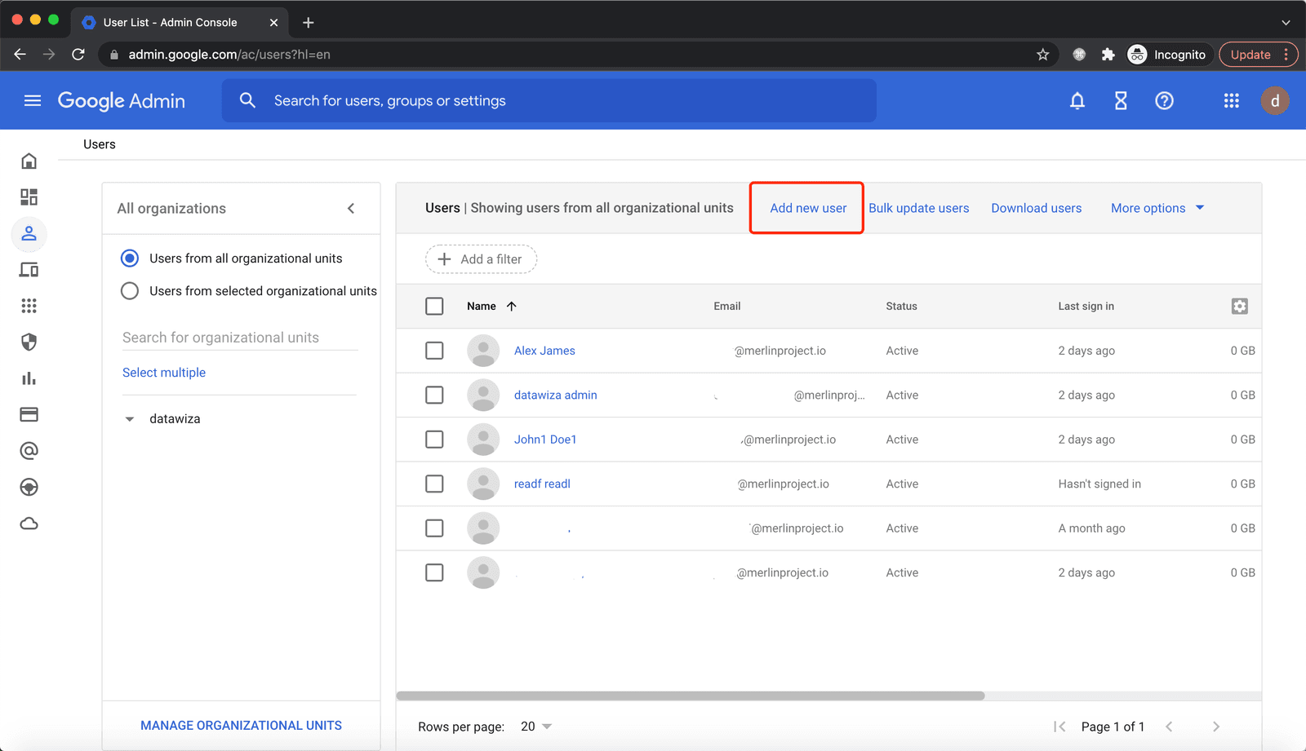Sort by Name arrow

pos(512,307)
